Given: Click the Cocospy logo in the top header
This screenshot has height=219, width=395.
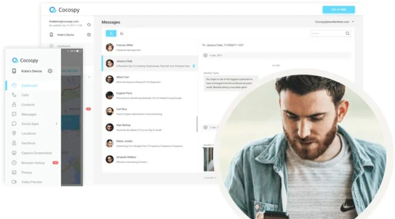Looking at the screenshot, I should click(x=64, y=10).
